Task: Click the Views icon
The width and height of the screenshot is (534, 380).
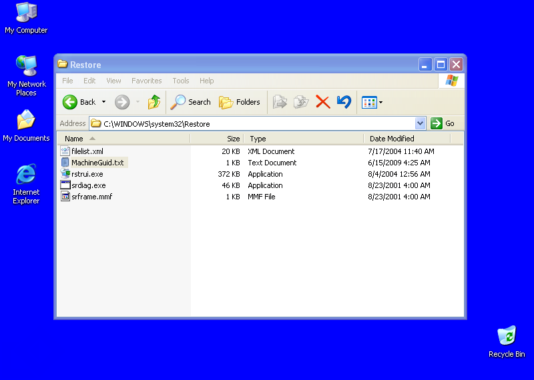Action: pos(369,103)
